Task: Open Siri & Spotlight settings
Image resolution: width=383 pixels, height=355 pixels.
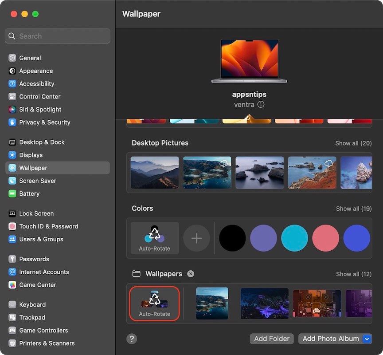Action: pos(40,110)
